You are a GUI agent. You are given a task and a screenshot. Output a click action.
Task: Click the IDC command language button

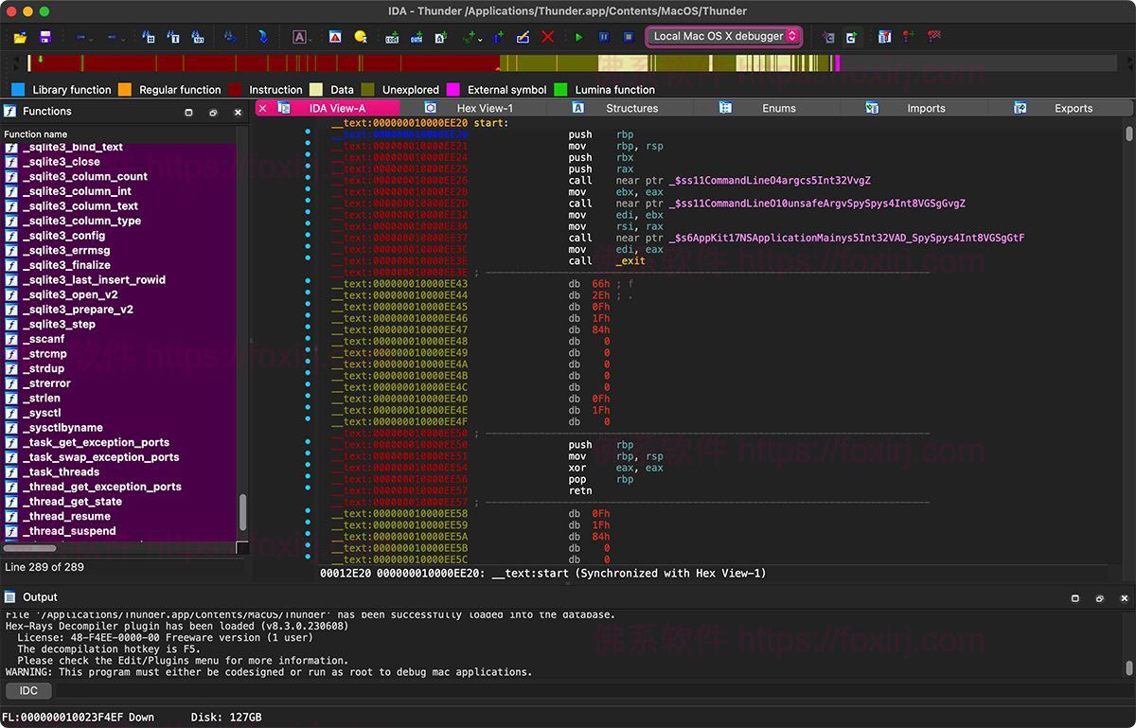[28, 691]
